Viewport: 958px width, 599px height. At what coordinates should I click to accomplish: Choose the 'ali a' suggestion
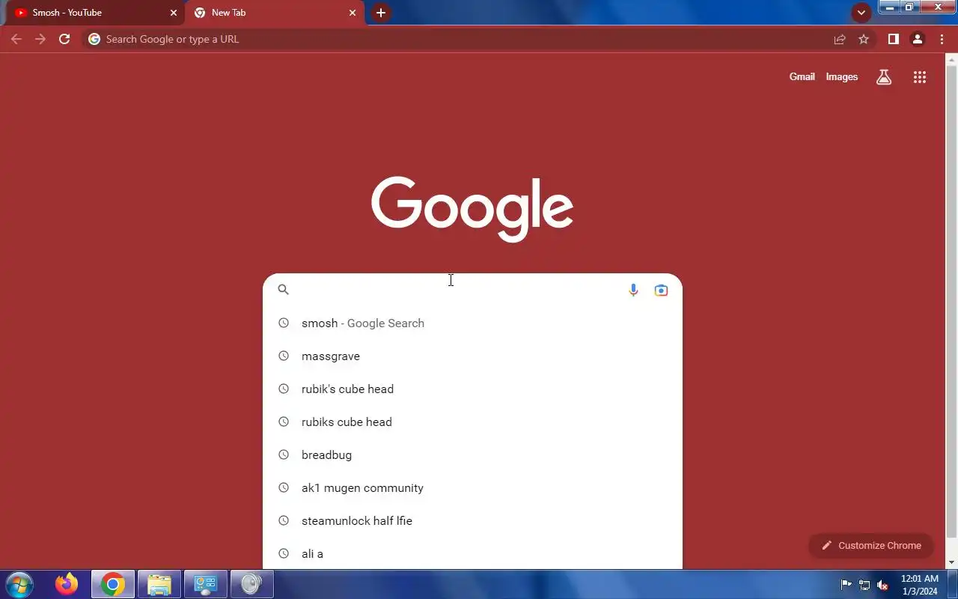pyautogui.click(x=472, y=553)
